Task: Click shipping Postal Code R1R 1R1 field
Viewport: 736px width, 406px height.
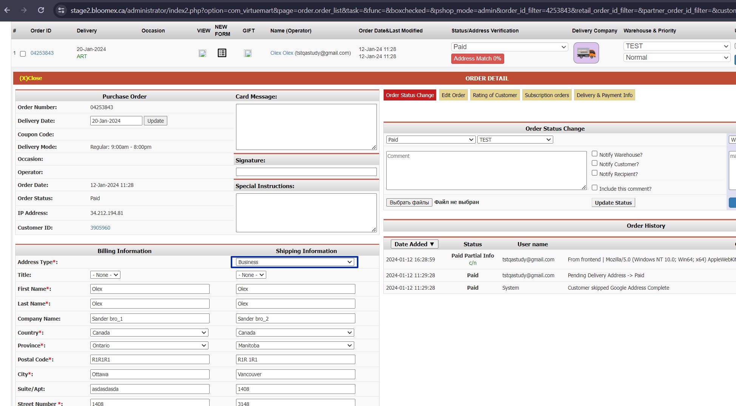Action: [296, 360]
